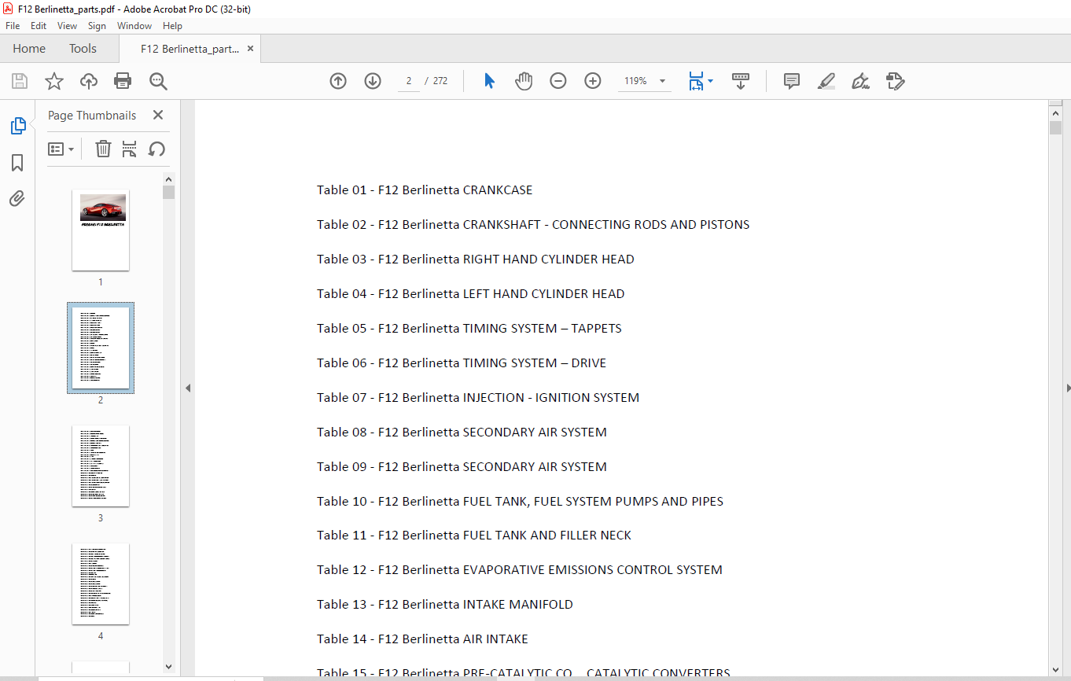
Task: Click Table 10 FUEL TANK, FUEL SYSTEM PUMPS line
Action: 520,502
